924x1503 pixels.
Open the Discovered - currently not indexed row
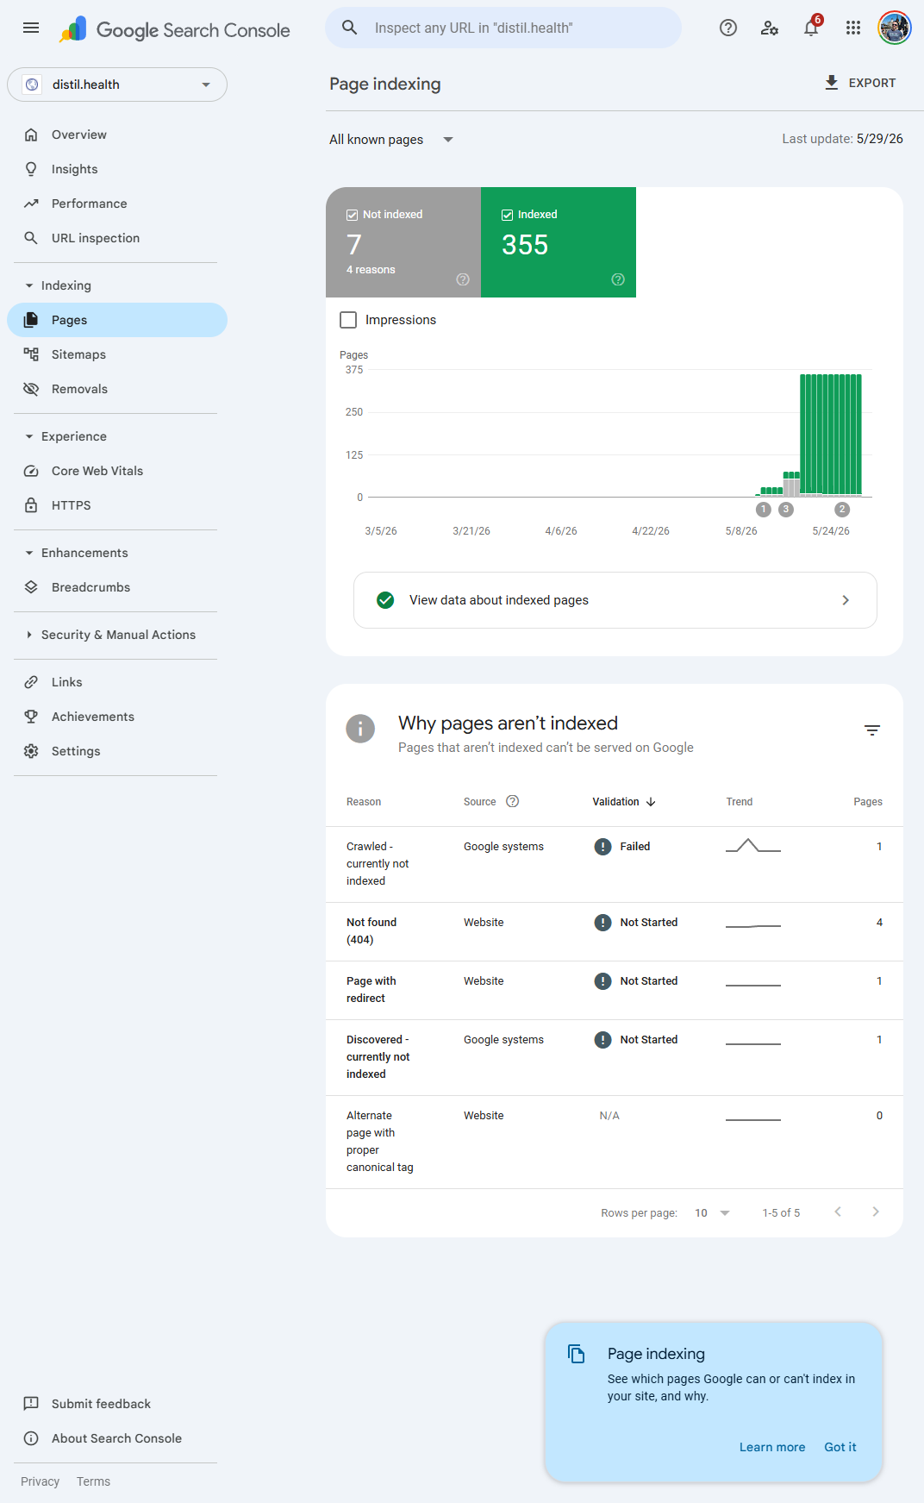[615, 1057]
